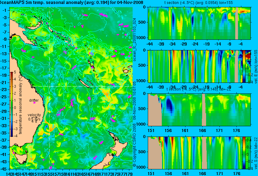
Task: Click the OceanMAPS 5m temp. seasonal anomaly title
Action: point(72,2)
